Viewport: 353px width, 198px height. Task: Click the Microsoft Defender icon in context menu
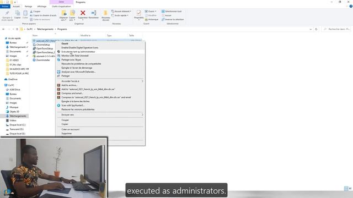58,72
